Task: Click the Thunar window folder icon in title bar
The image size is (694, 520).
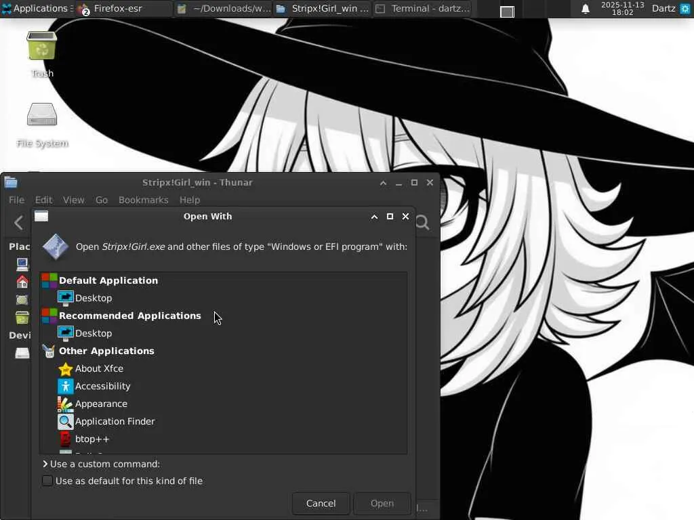Action: (x=11, y=182)
